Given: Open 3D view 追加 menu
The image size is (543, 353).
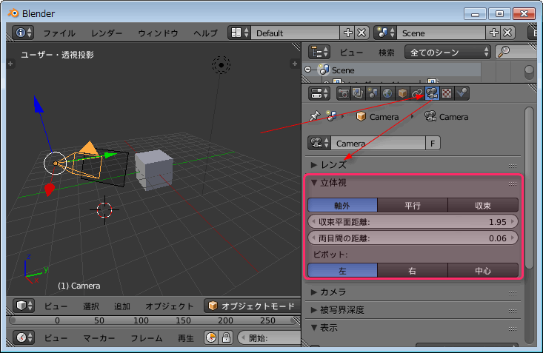Looking at the screenshot, I should [122, 306].
